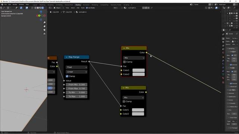The width and height of the screenshot is (239, 134).
Task: Click the material sphere icon in breadcrumb
Action: 77,12
